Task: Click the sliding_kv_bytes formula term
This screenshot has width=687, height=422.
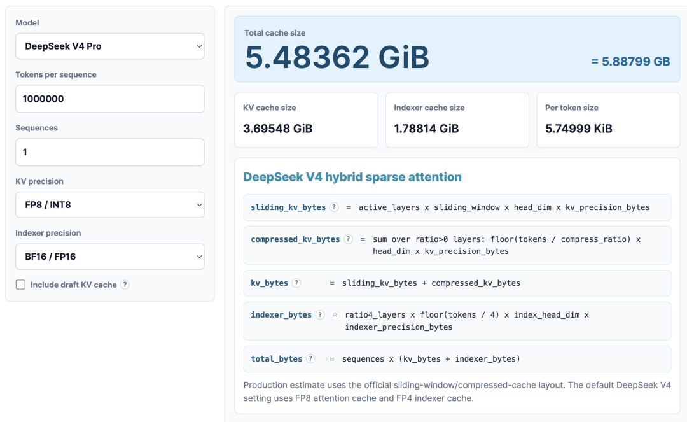Action: (288, 207)
